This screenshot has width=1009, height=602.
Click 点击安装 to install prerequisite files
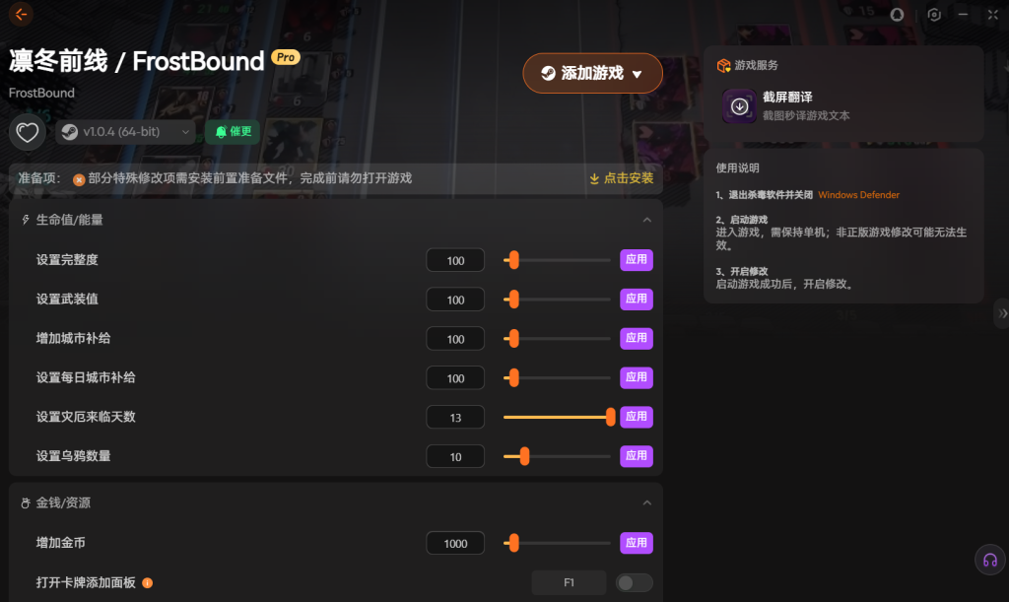coord(622,178)
